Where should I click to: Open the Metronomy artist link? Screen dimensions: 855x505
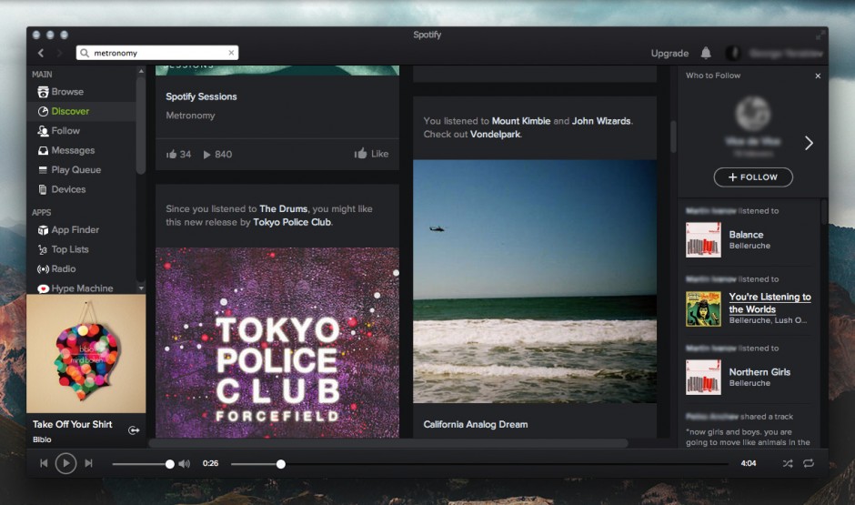190,116
